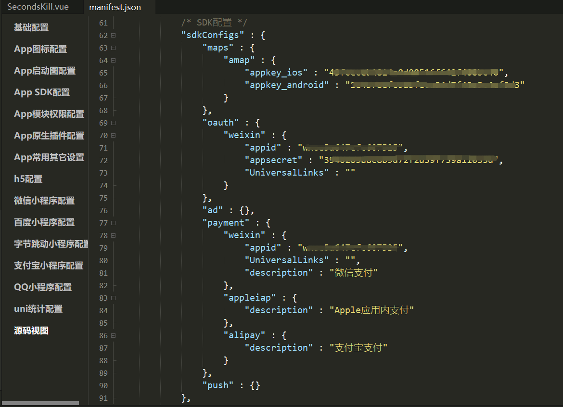Screen dimensions: 563x407
Task: Click the 微信支付 description value
Action: tap(354, 272)
